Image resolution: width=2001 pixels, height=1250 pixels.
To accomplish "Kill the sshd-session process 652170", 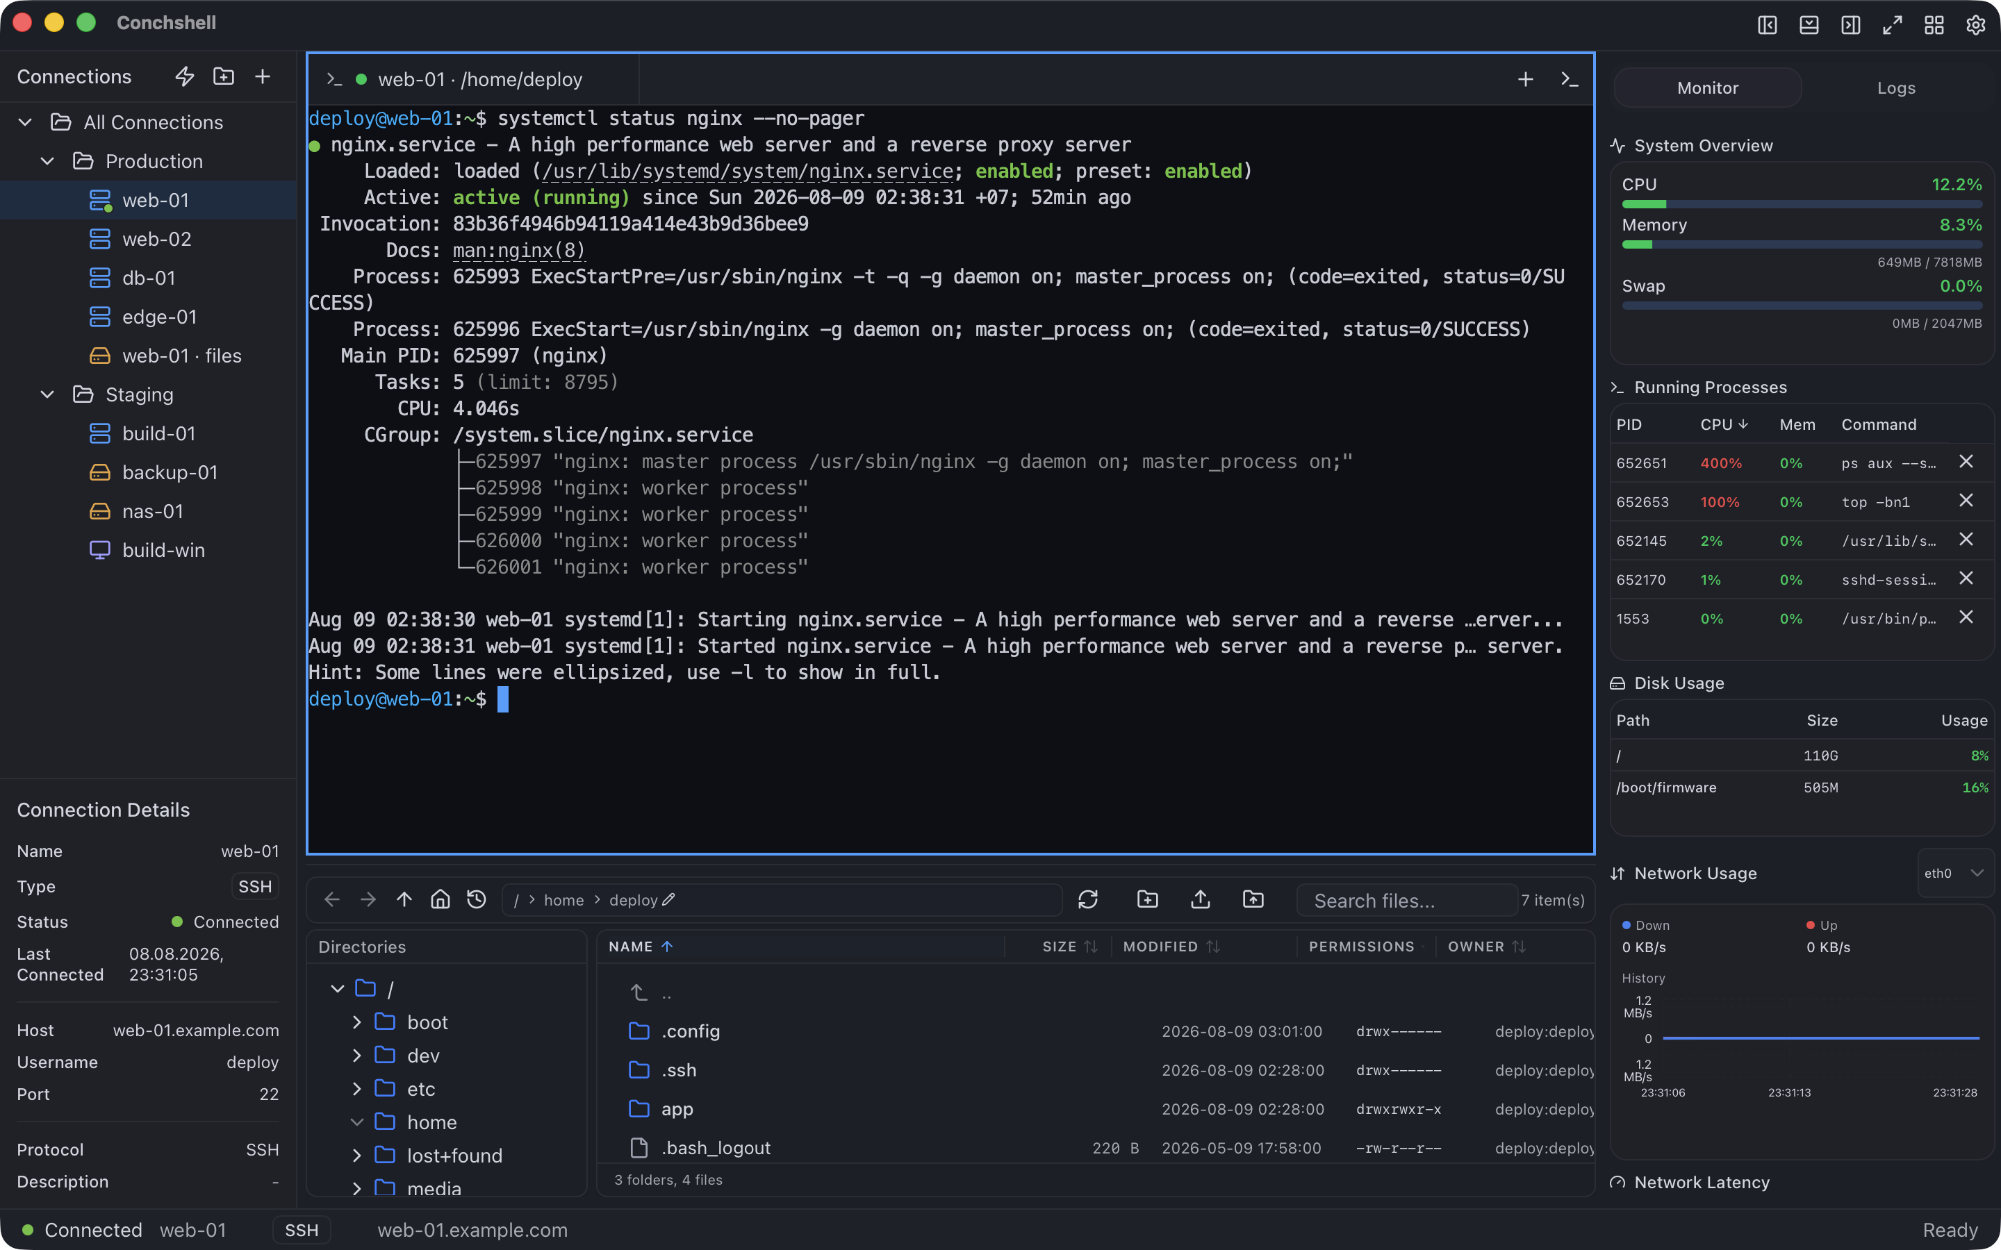I will click(1966, 578).
